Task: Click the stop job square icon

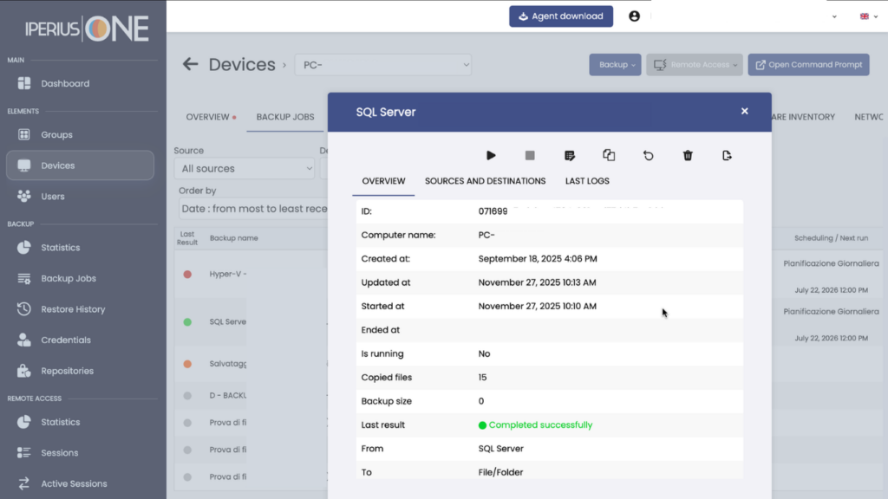Action: tap(530, 156)
